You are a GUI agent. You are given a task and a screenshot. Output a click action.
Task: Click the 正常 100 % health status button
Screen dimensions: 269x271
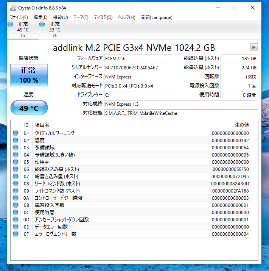(29, 75)
